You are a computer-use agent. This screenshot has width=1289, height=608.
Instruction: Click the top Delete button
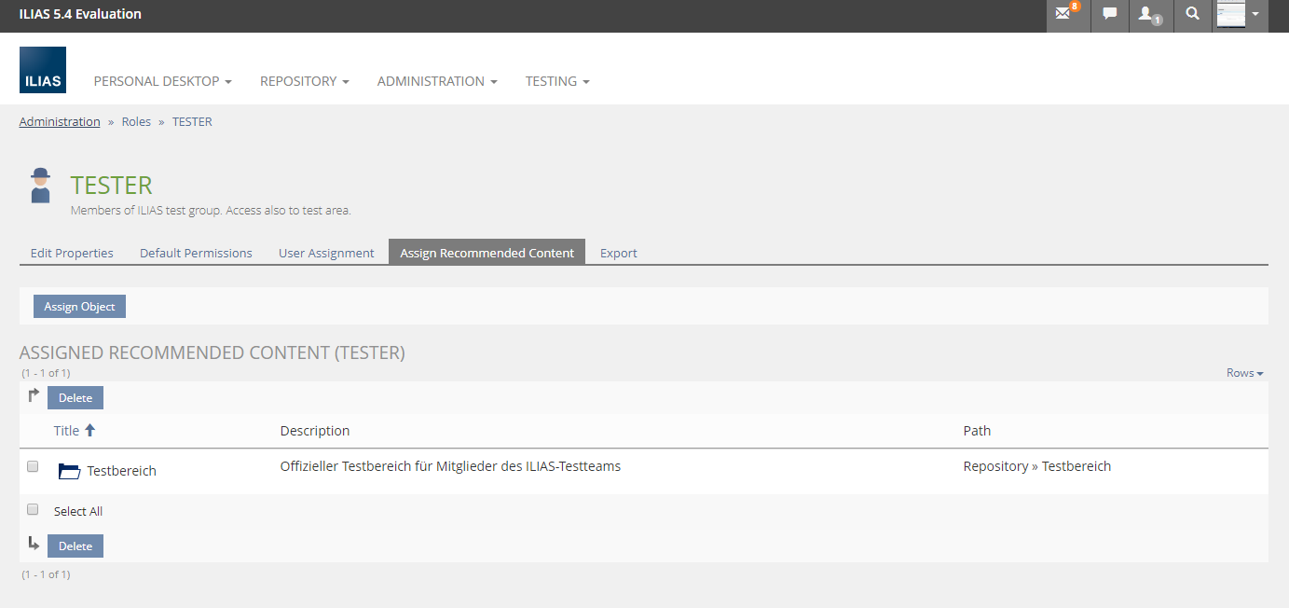(75, 398)
